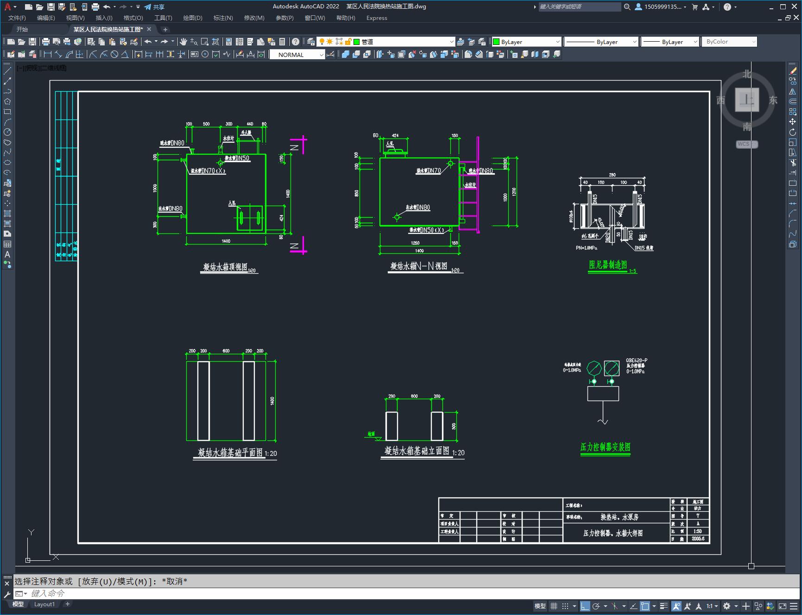Click the Plot printer icon in the quick access toolbar
Viewport: 802px width, 615px height.
point(95,7)
